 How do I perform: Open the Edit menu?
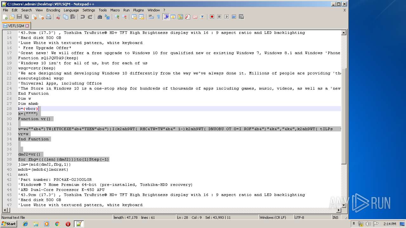pyautogui.click(x=15, y=10)
